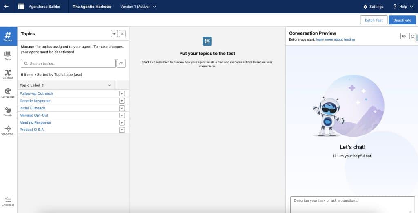Collapse the Topics panel with arrow icon
418x213 pixels.
click(x=114, y=34)
